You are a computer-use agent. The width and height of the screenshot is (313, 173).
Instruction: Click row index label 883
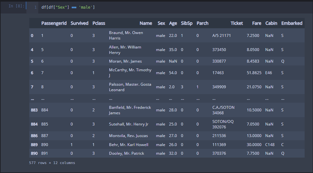click(34, 110)
